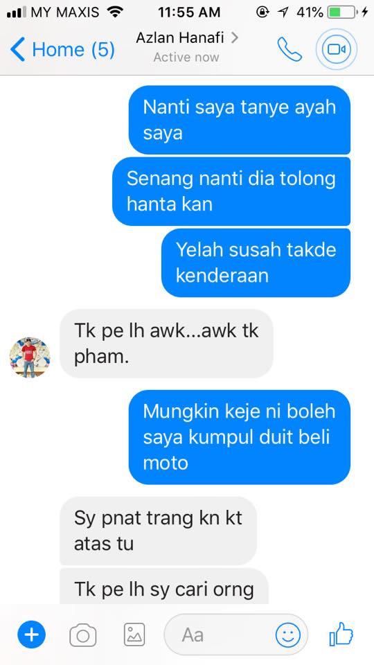Tap message about 'kumpul duit beli moto'
Viewport: 374px width, 665px height.
pos(240,437)
